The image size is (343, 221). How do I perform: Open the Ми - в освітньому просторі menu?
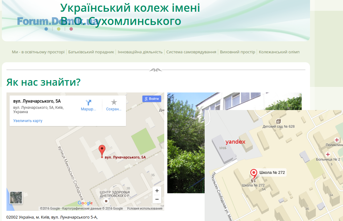point(38,52)
